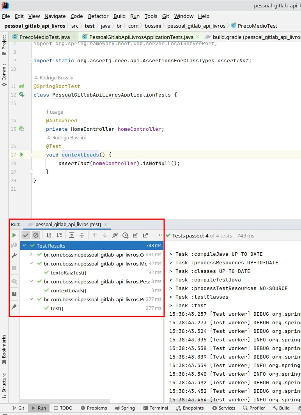This screenshot has width=301, height=415.
Task: Click the rerun failed tests icon
Action: click(x=14, y=245)
